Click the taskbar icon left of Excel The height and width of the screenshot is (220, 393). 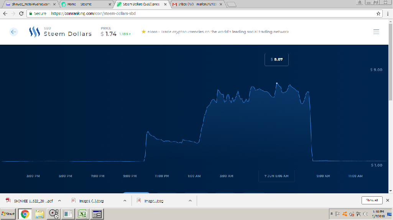coord(68,214)
